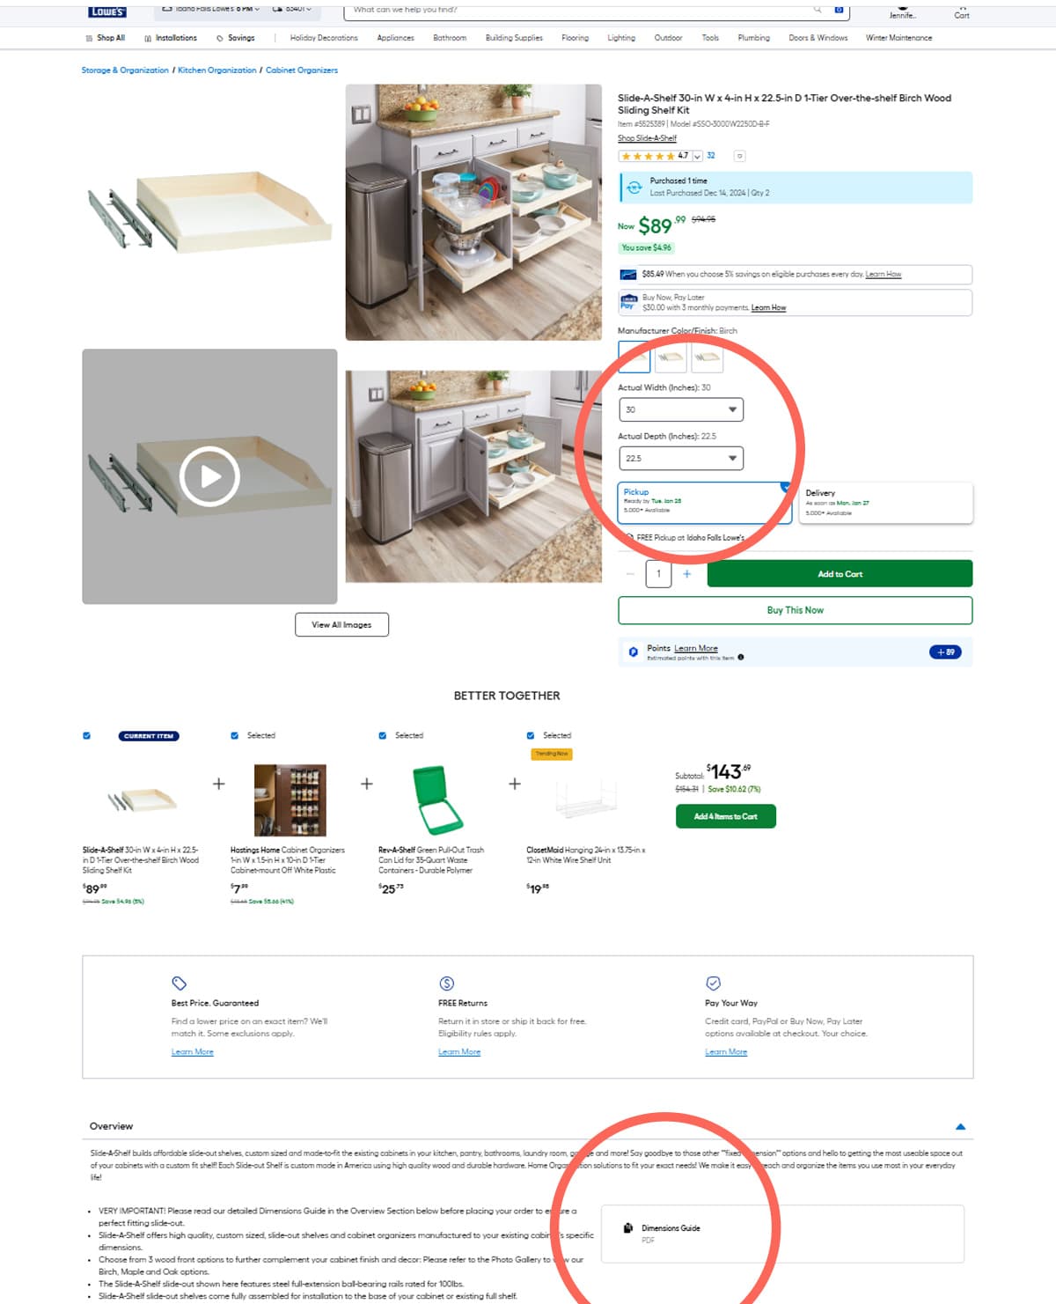Viewport: 1056px width, 1304px height.
Task: Select the second color finish swatch
Action: [x=671, y=357]
